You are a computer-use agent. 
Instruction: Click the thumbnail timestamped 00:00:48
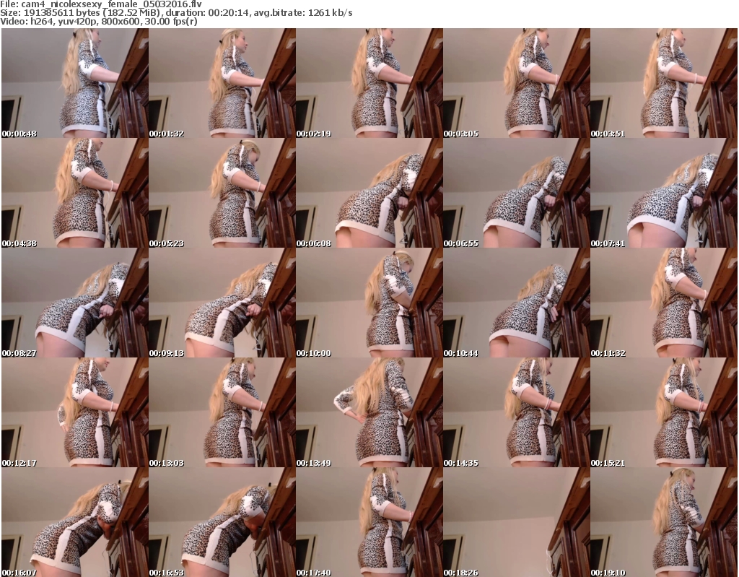pyautogui.click(x=75, y=83)
